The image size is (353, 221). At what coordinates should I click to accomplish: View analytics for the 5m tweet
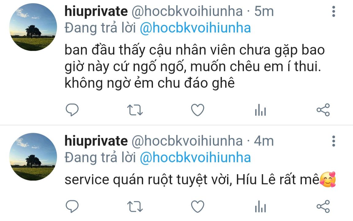pos(260,110)
